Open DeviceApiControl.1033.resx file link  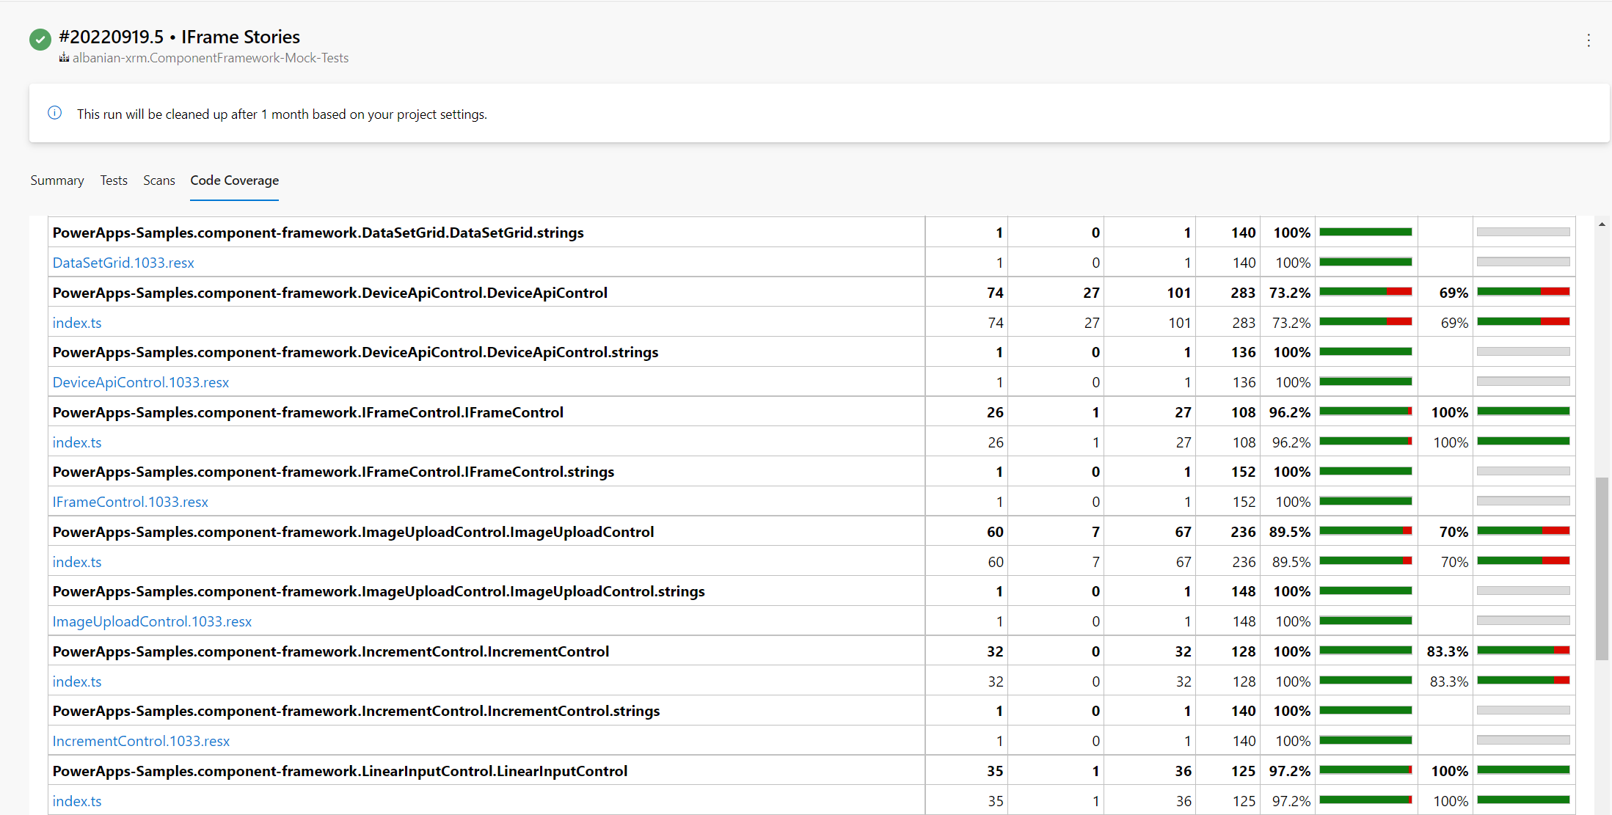tap(141, 382)
